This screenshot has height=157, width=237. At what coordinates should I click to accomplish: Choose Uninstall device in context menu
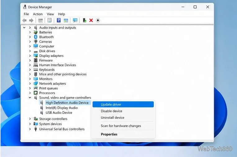click(x=123, y=118)
